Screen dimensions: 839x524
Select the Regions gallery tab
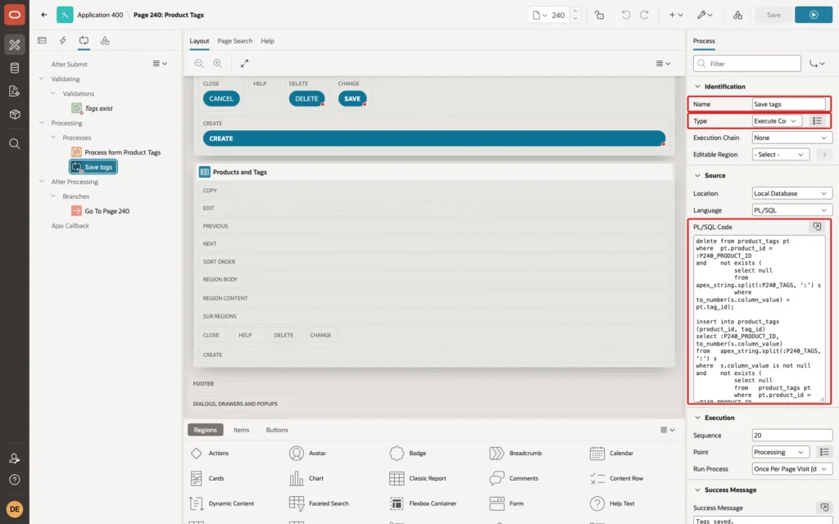[x=206, y=430]
